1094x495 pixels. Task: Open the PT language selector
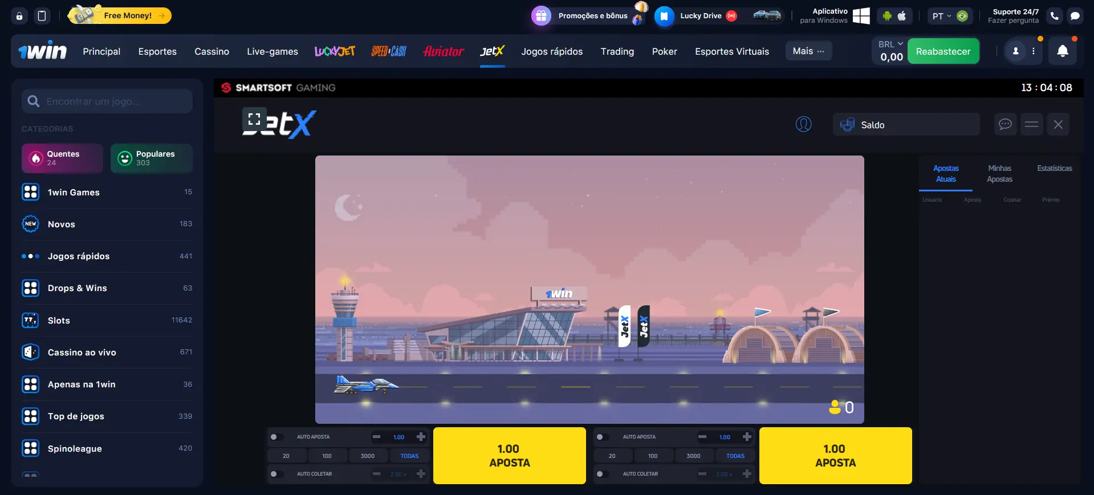coord(942,16)
